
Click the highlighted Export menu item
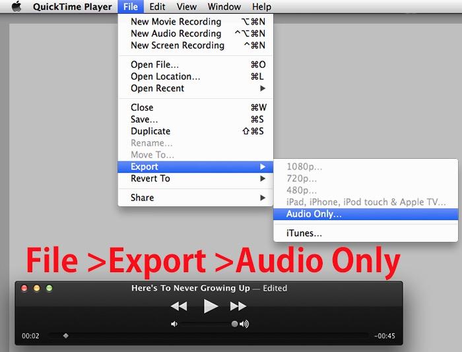tap(195, 167)
